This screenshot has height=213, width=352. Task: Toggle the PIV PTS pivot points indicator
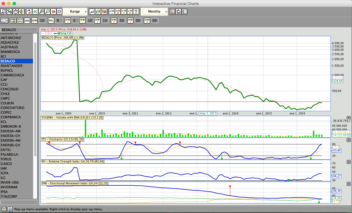[x=20, y=21]
